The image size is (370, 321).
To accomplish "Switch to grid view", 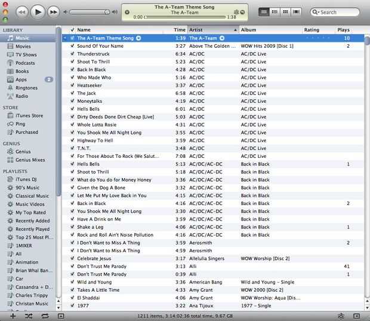I will (285, 12).
